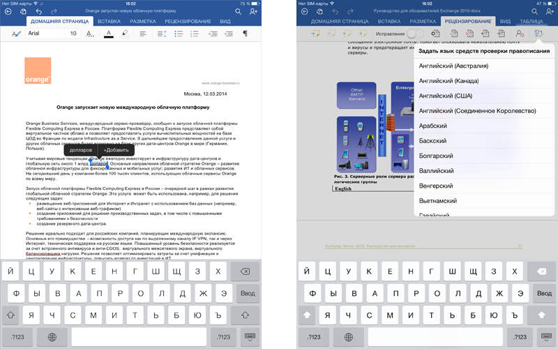This screenshot has width=558, height=349.
Task: Open the proofing language icon
Action: click(538, 34)
